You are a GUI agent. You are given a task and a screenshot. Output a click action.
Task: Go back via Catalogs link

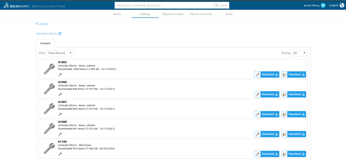click(x=42, y=24)
